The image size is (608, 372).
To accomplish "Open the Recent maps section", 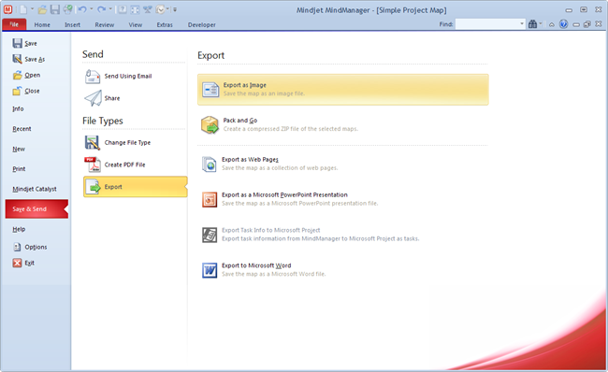I will [x=22, y=129].
